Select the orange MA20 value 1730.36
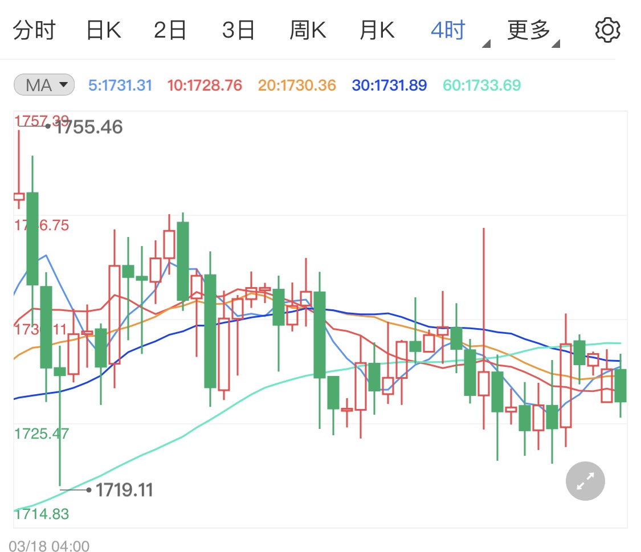Viewport: 641px width, 552px height. 296,84
